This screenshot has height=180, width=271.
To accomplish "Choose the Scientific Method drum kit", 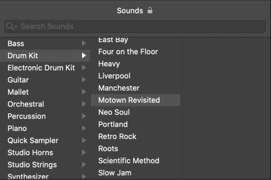I will point(135,161).
